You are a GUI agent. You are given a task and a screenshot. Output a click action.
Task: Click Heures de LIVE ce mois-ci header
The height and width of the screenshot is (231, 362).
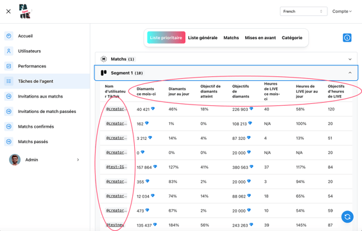(x=271, y=91)
